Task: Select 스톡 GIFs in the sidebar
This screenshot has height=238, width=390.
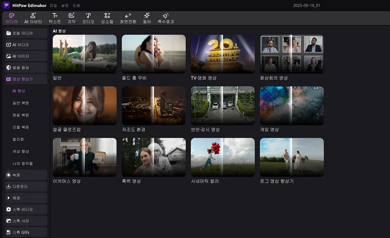Action: pos(26,232)
